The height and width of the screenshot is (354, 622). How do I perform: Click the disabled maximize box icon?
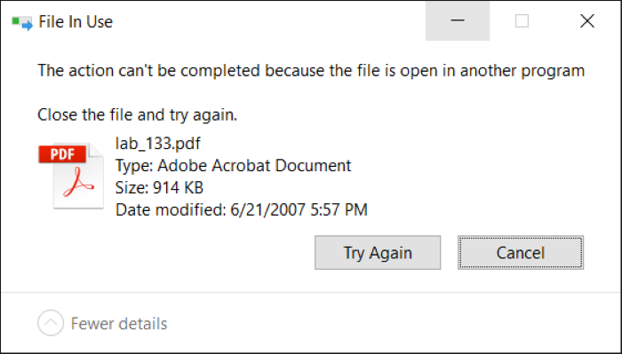(x=522, y=20)
